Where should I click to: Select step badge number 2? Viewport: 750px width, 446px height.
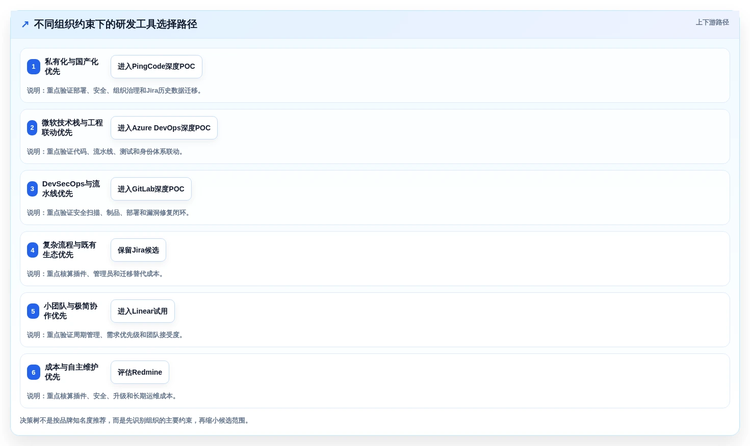point(32,128)
